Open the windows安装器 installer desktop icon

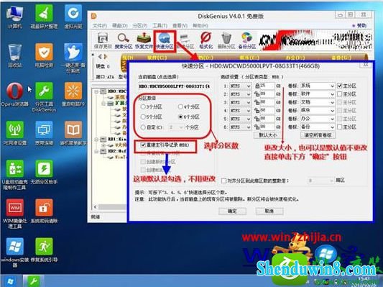click(x=15, y=252)
